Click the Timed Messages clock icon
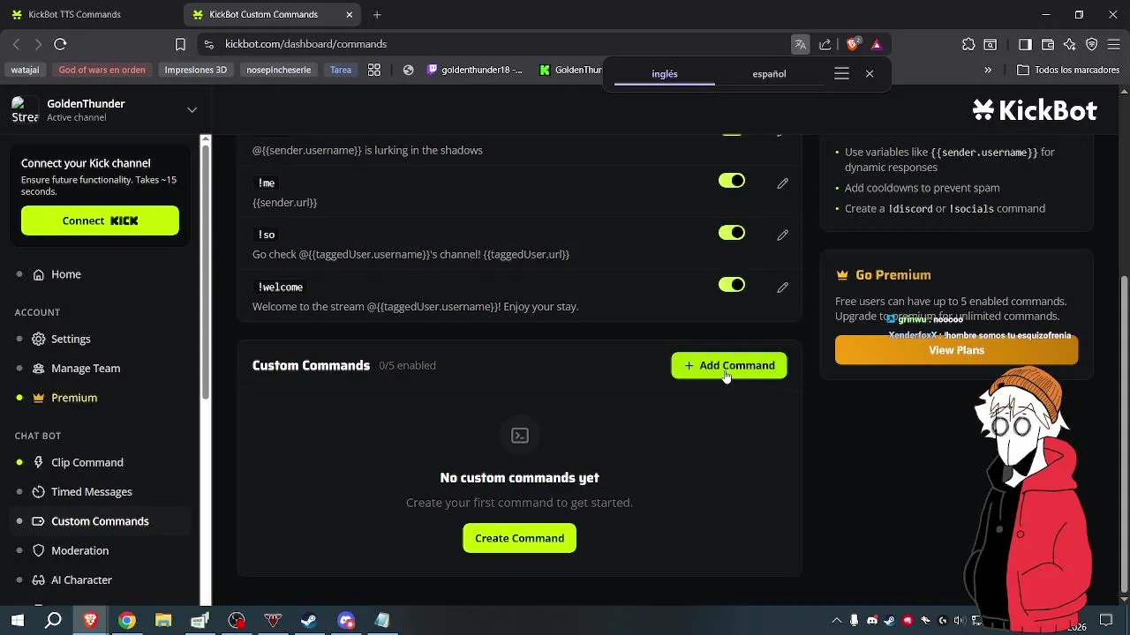 coord(39,491)
